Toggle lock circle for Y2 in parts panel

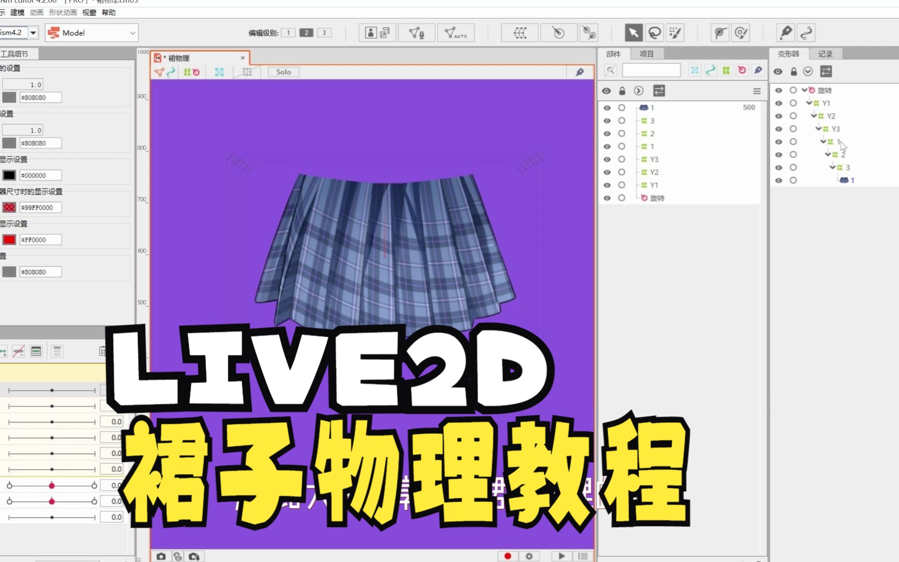[622, 172]
